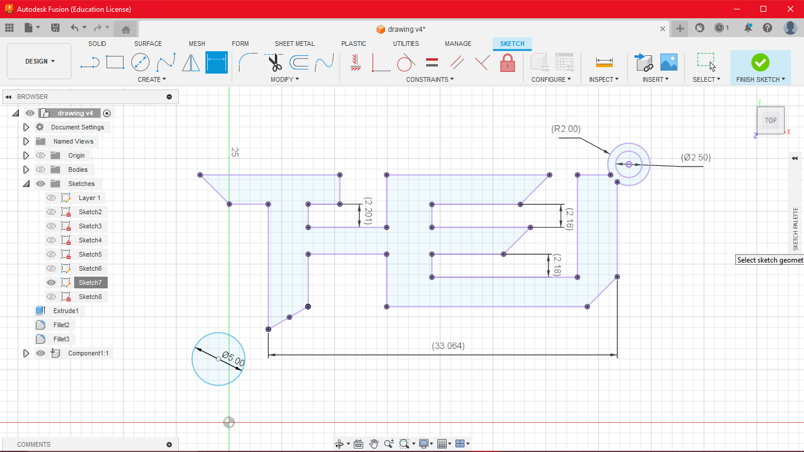This screenshot has height=452, width=804.
Task: Switch to the SHEET METAL tab
Action: point(295,44)
